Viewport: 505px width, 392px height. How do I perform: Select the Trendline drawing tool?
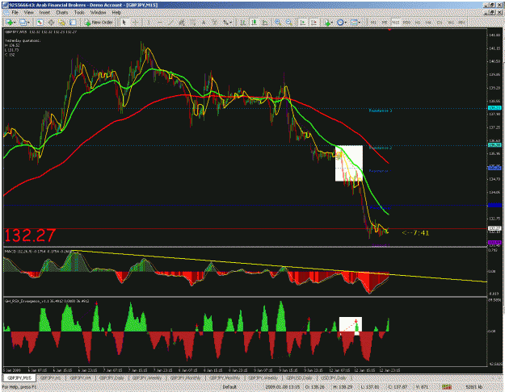click(170, 23)
